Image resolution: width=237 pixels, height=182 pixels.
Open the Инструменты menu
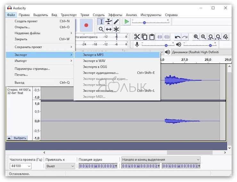[x=151, y=15]
